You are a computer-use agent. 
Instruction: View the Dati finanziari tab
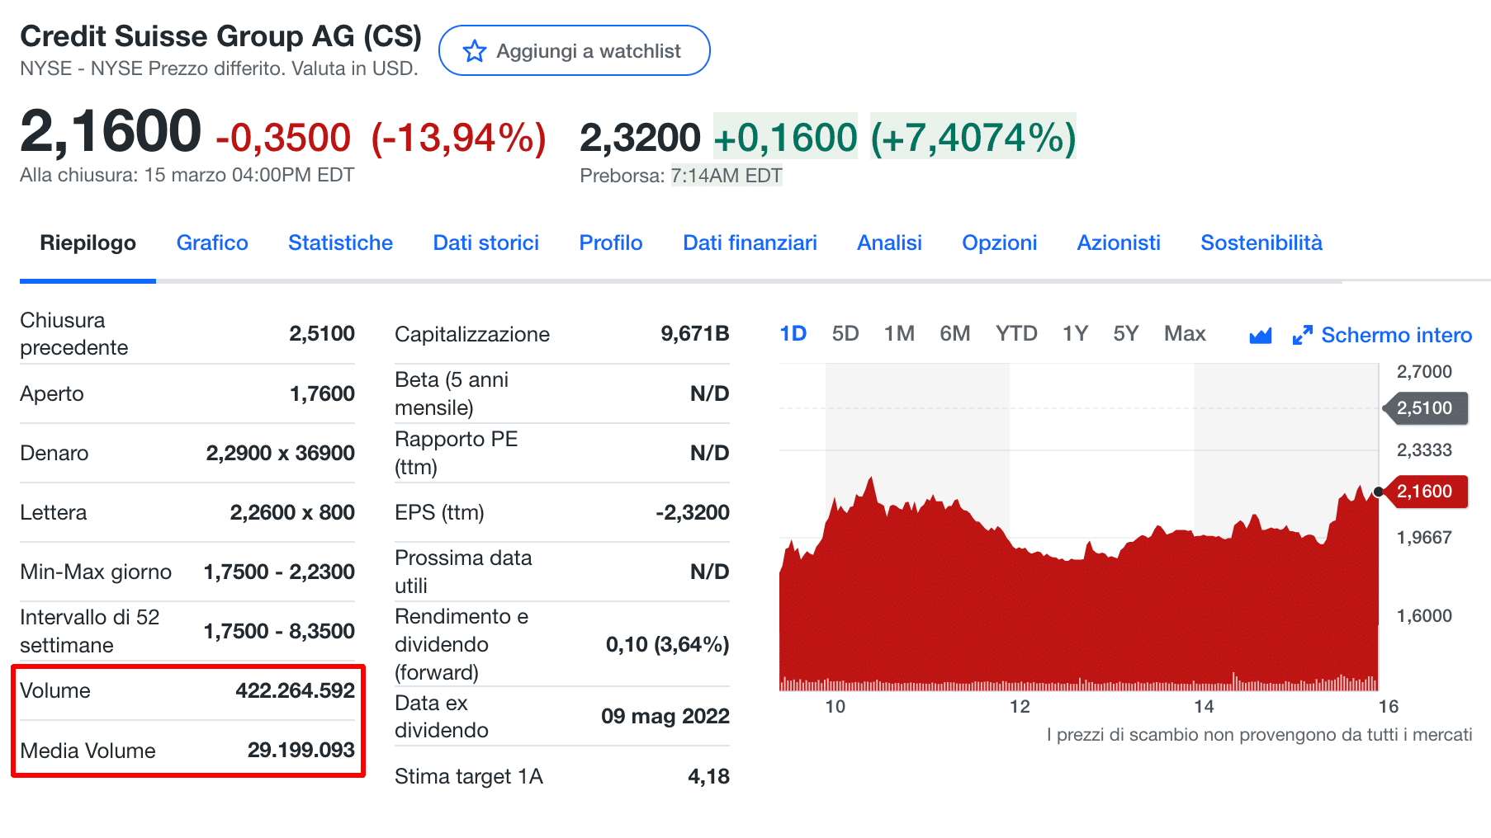point(750,242)
